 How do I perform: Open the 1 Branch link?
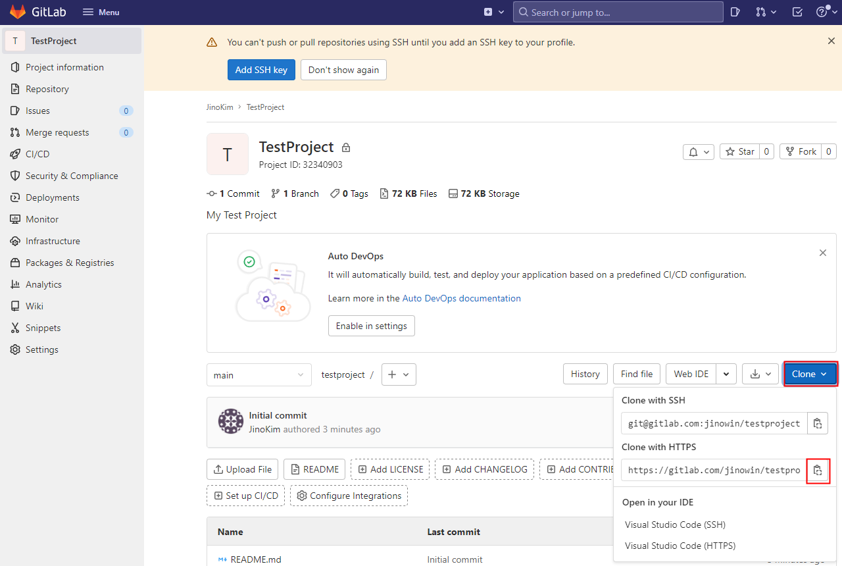click(x=295, y=193)
